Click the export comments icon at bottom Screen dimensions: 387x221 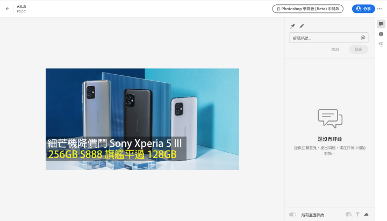click(366, 215)
